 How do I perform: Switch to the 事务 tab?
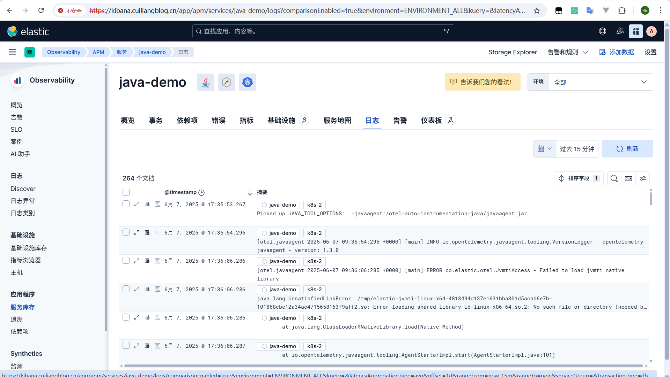pyautogui.click(x=156, y=121)
